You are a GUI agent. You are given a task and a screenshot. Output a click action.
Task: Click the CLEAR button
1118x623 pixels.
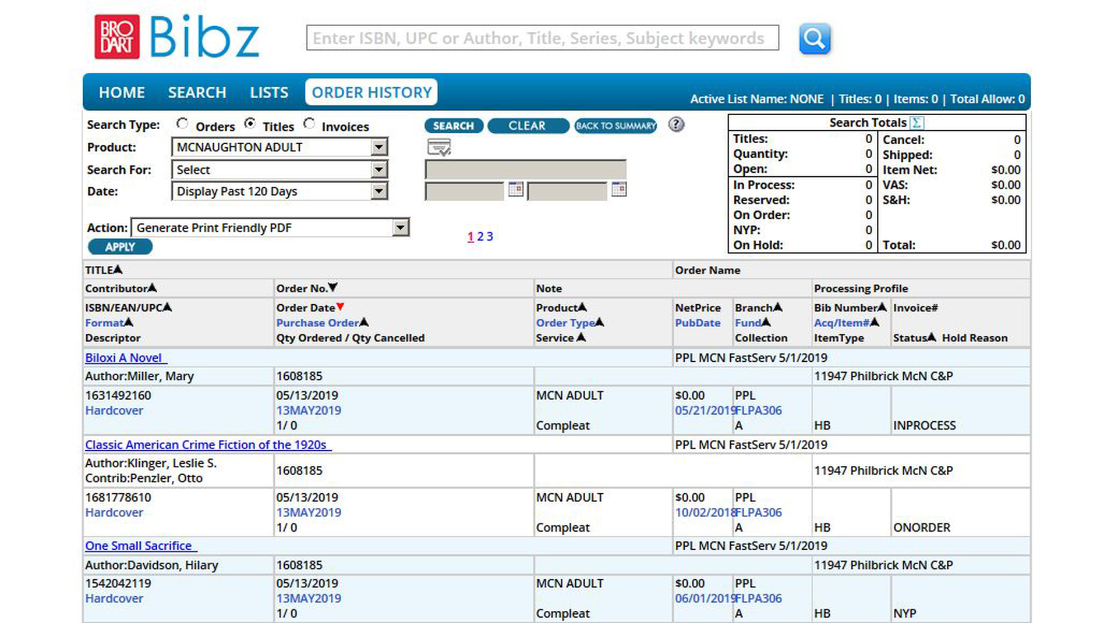point(528,126)
